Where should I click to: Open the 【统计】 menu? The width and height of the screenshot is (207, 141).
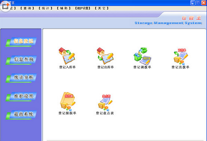[45, 8]
